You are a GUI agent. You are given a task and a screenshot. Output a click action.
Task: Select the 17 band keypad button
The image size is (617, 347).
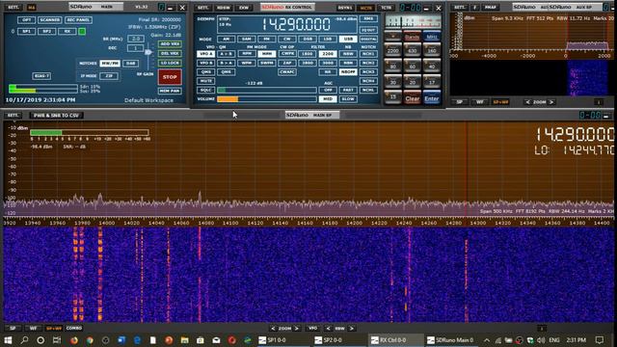(x=432, y=82)
